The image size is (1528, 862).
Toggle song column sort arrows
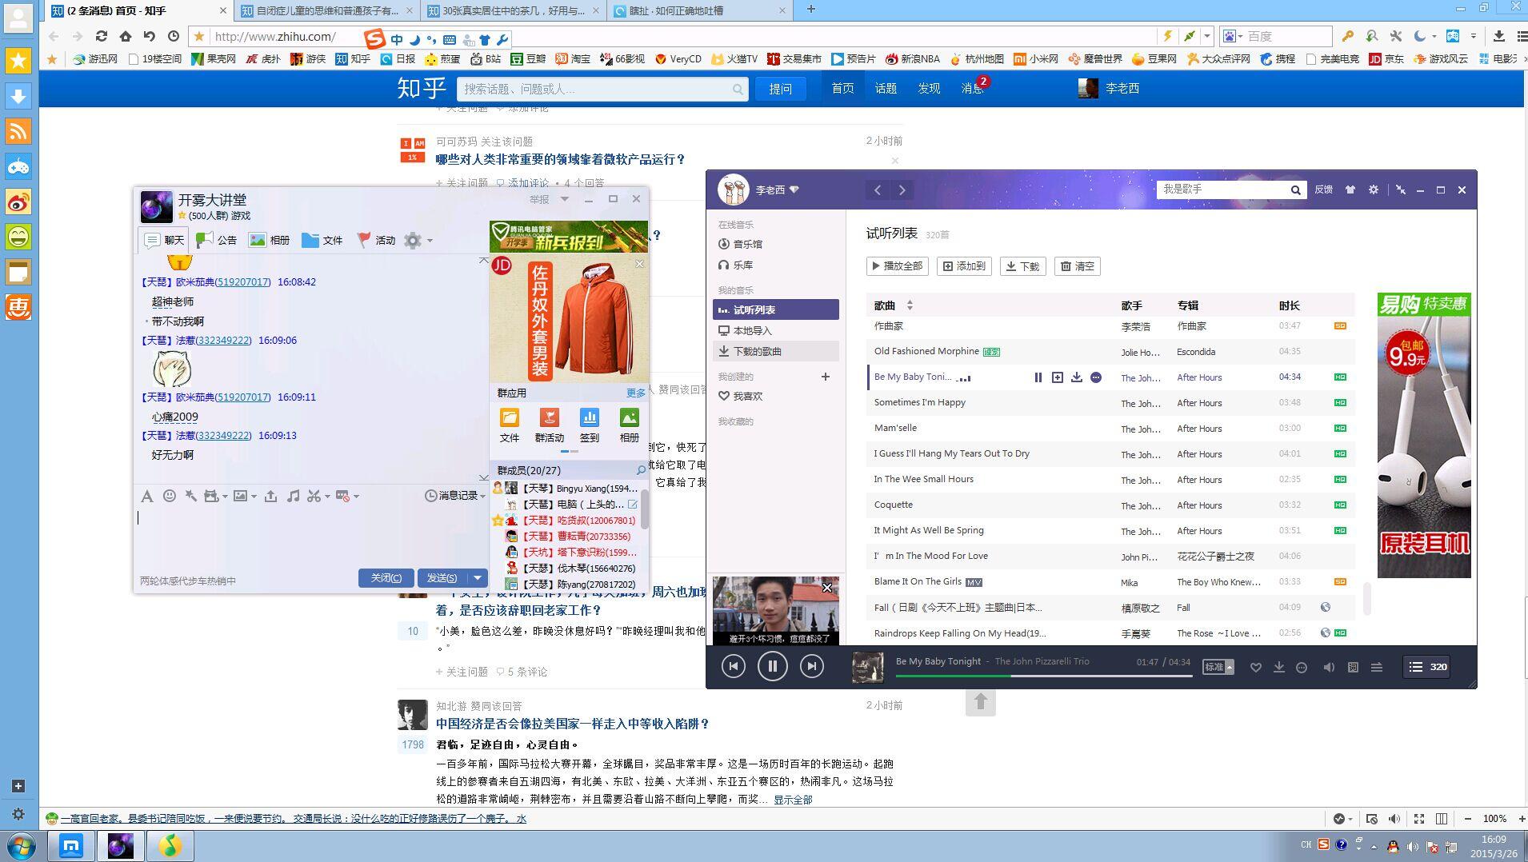pyautogui.click(x=910, y=305)
